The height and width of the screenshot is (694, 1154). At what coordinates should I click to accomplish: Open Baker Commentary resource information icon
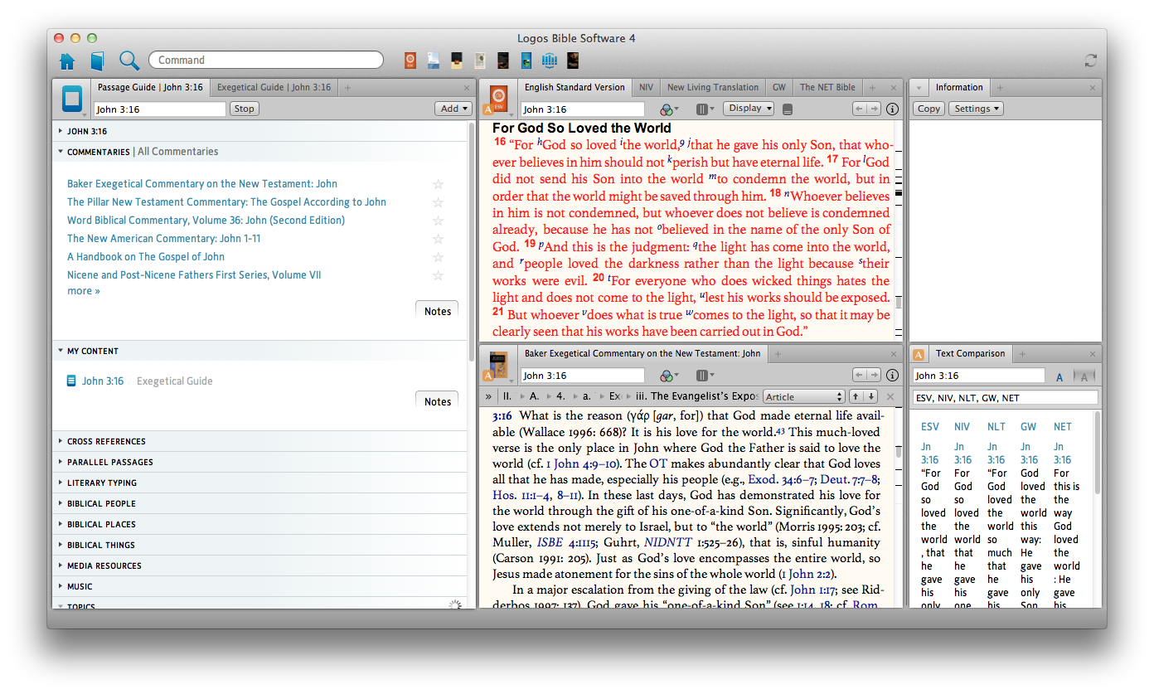click(x=893, y=376)
